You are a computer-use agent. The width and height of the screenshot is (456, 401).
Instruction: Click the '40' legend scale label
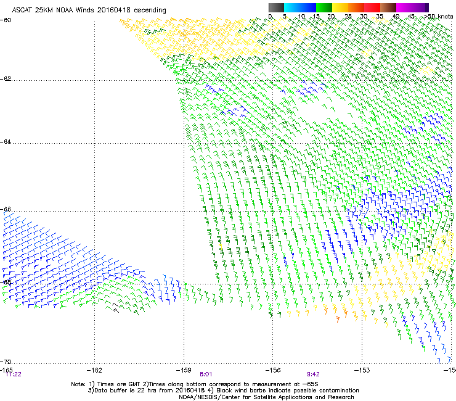396,17
